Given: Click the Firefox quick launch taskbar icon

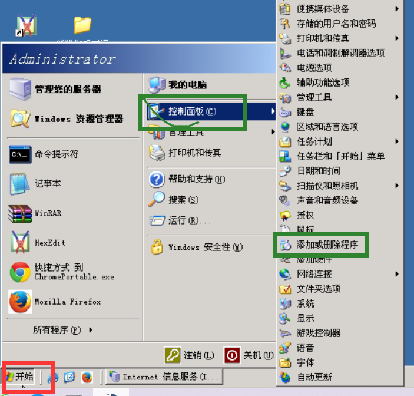Looking at the screenshot, I should pyautogui.click(x=87, y=377).
